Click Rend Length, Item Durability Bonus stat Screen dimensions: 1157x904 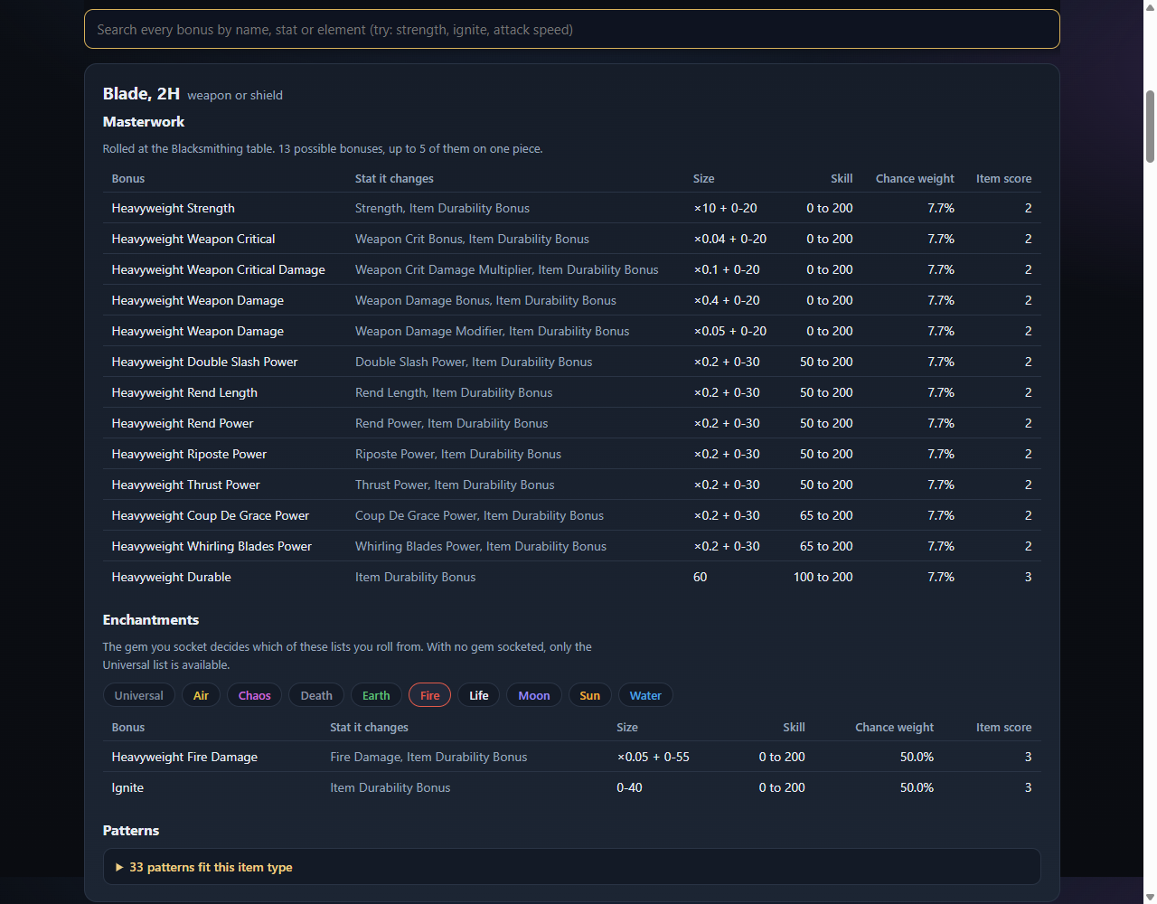coord(454,392)
